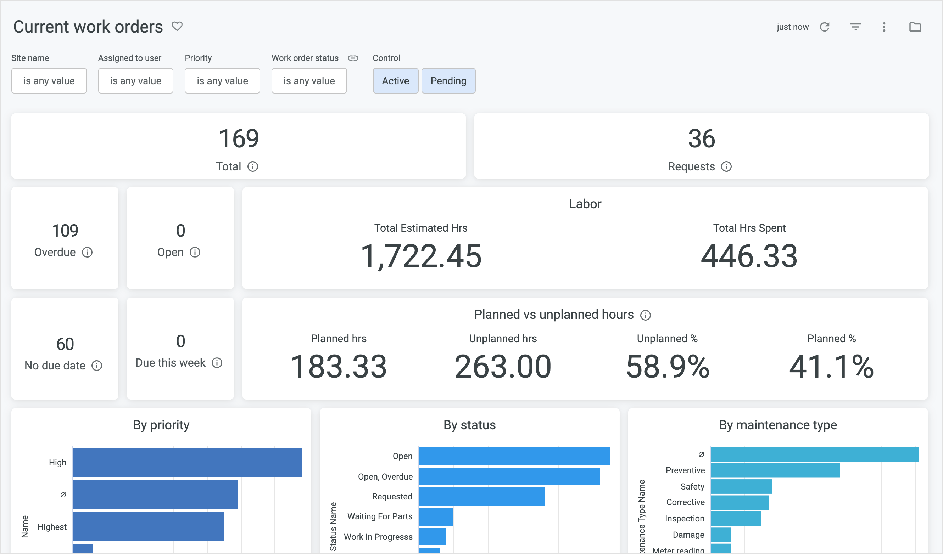
Task: Click info icon for Planned vs unplanned hours
Action: [x=645, y=315]
